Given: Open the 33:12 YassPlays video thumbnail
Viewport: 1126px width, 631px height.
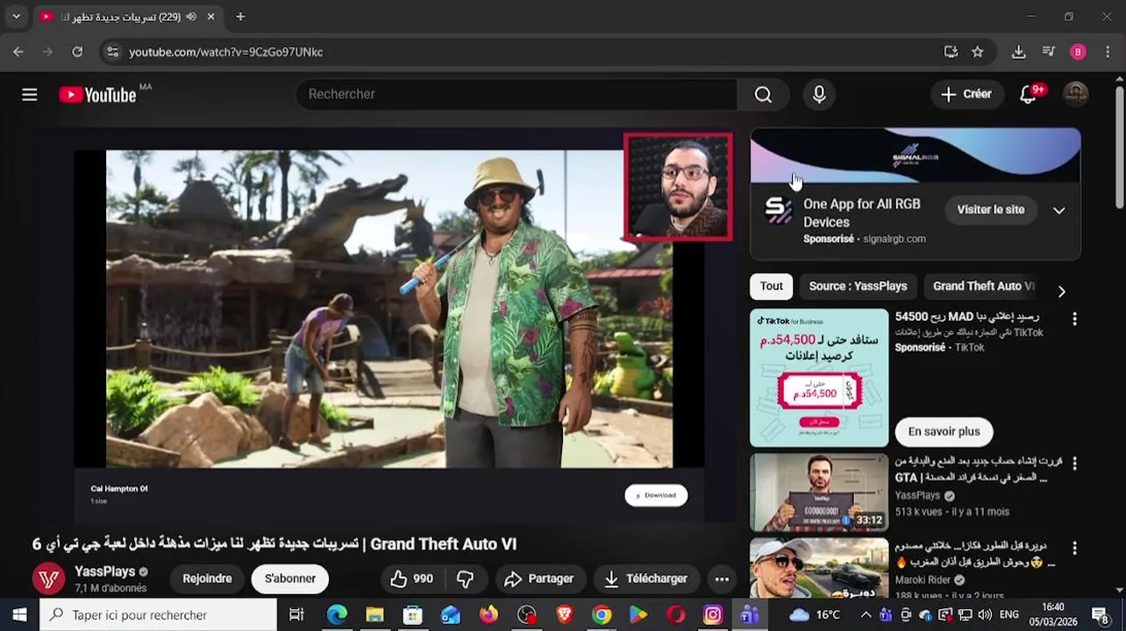Looking at the screenshot, I should pyautogui.click(x=819, y=493).
